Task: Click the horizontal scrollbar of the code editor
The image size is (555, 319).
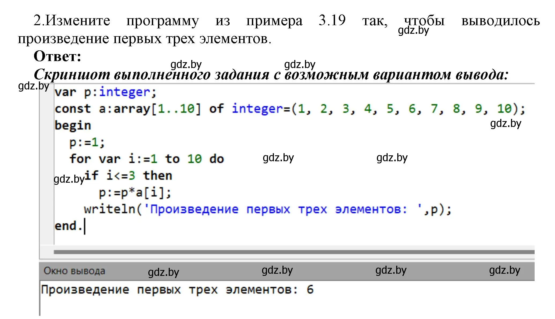Action: coord(294,252)
